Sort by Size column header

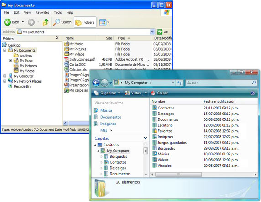(105, 38)
